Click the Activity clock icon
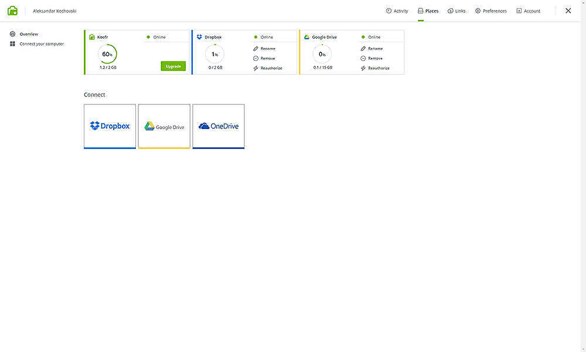 pos(389,11)
